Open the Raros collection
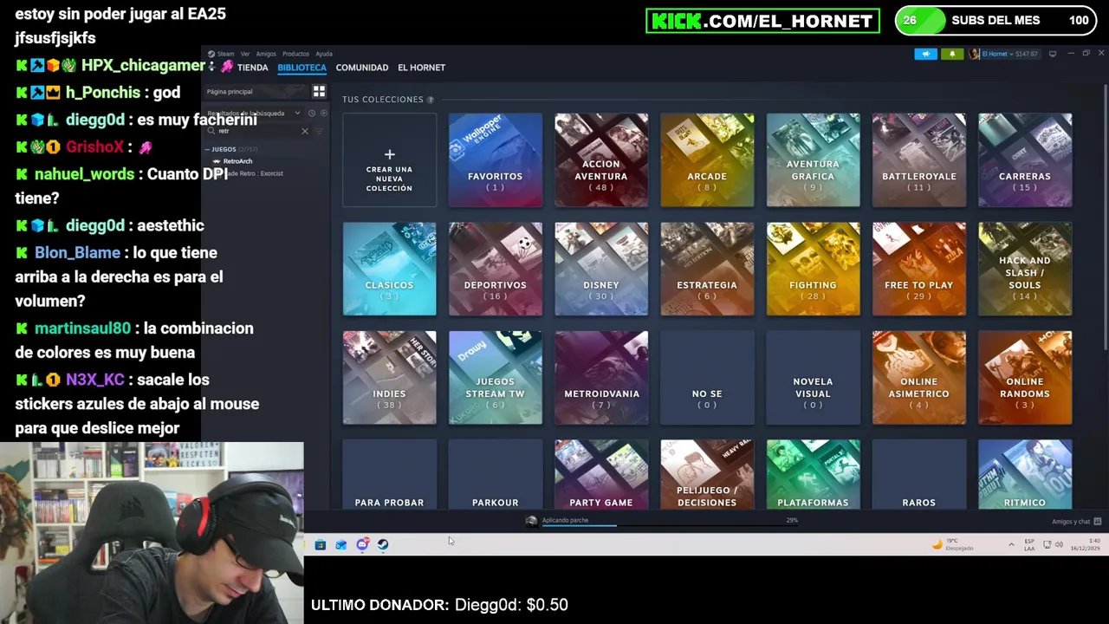This screenshot has height=624, width=1109. (x=918, y=474)
